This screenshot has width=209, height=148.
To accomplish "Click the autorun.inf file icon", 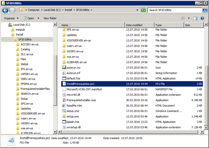I will tap(64, 73).
